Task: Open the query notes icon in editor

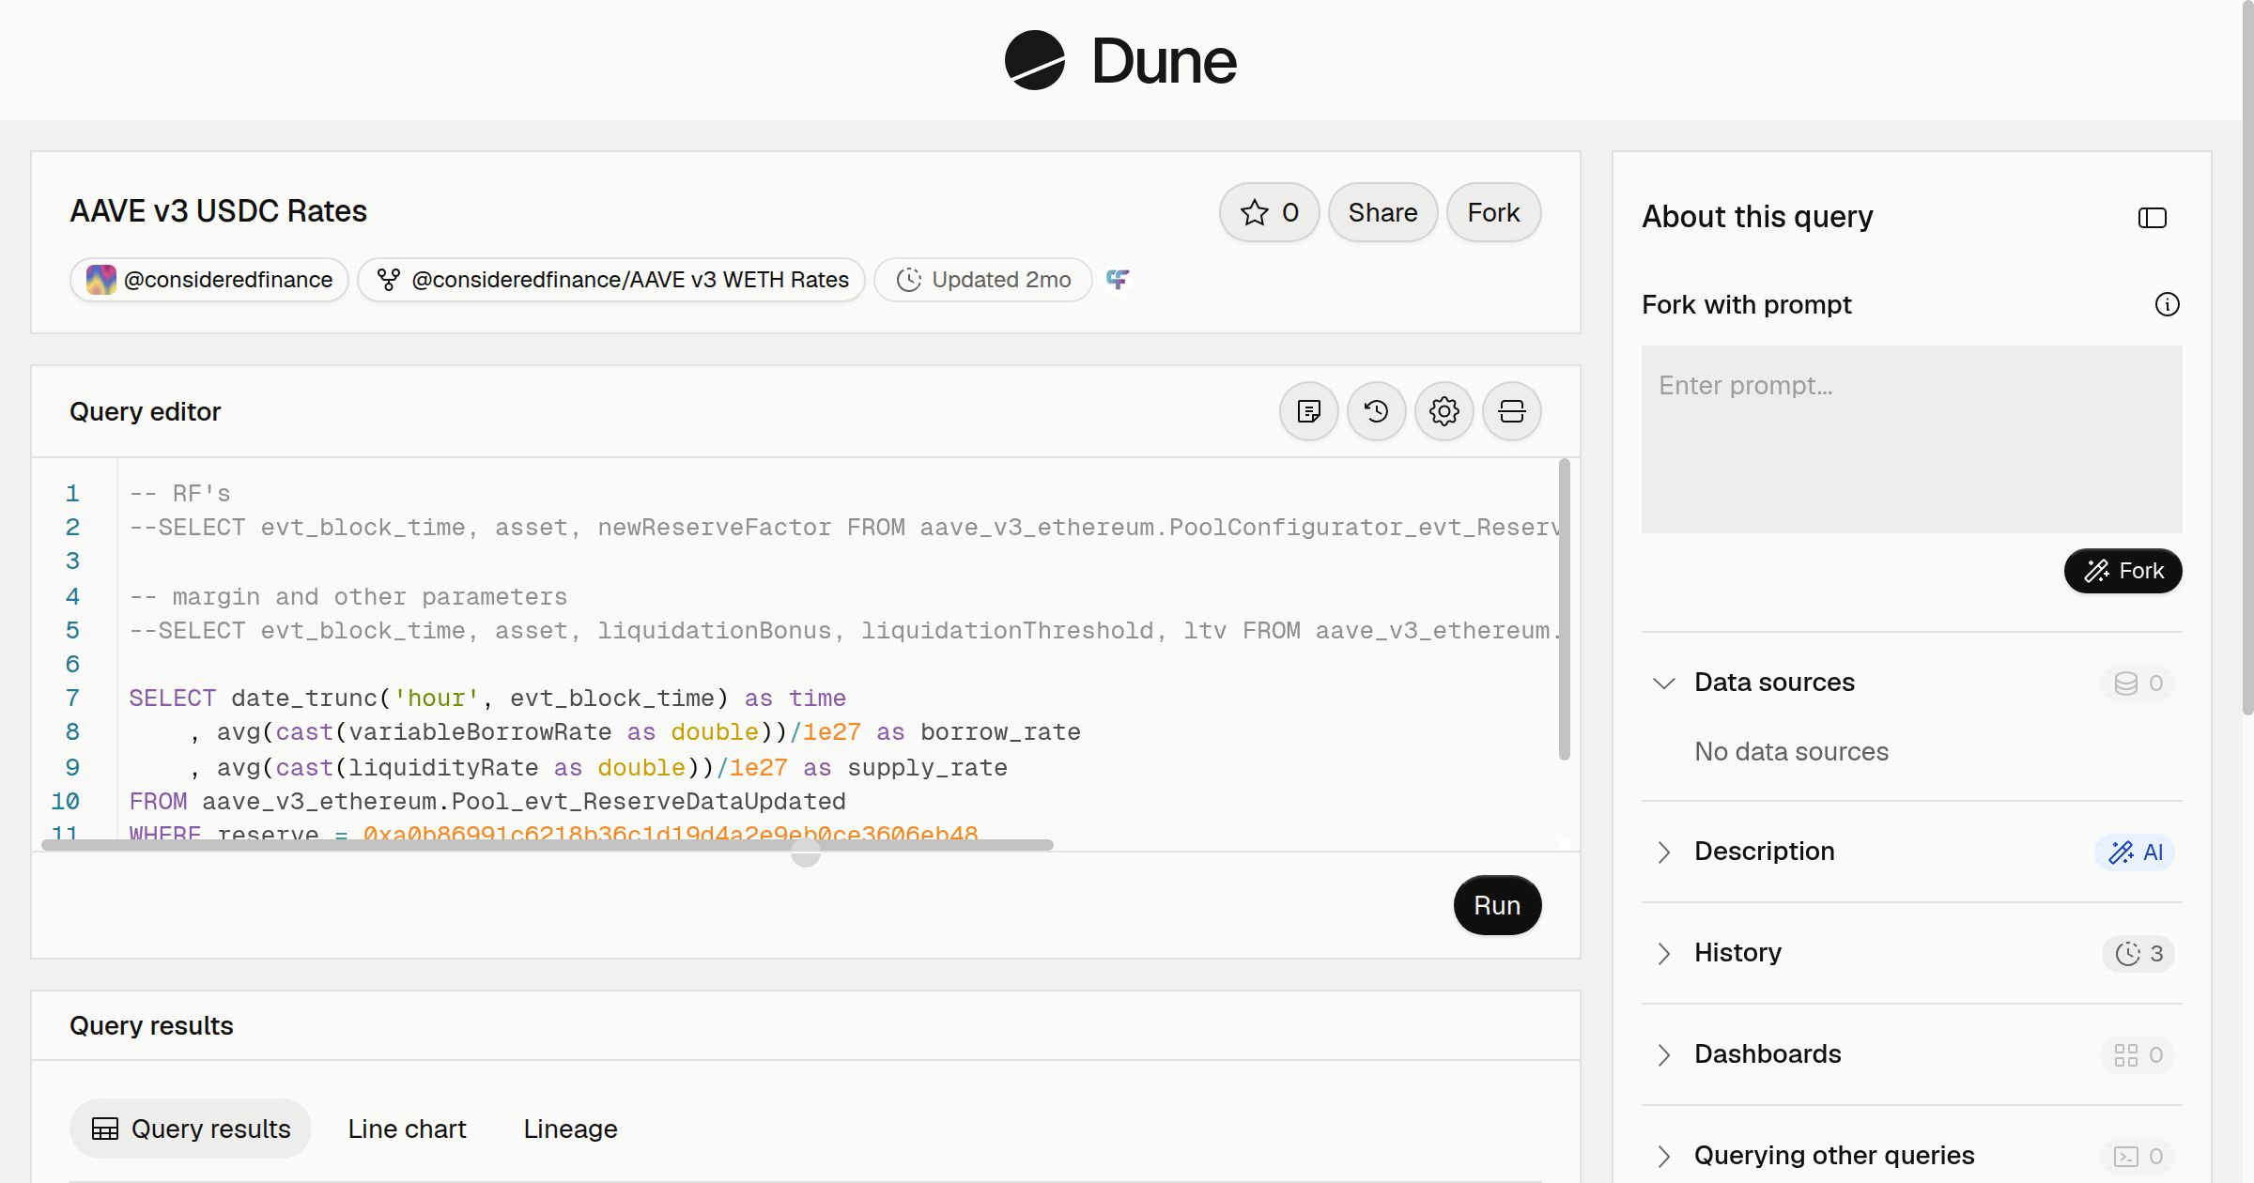Action: coord(1308,411)
